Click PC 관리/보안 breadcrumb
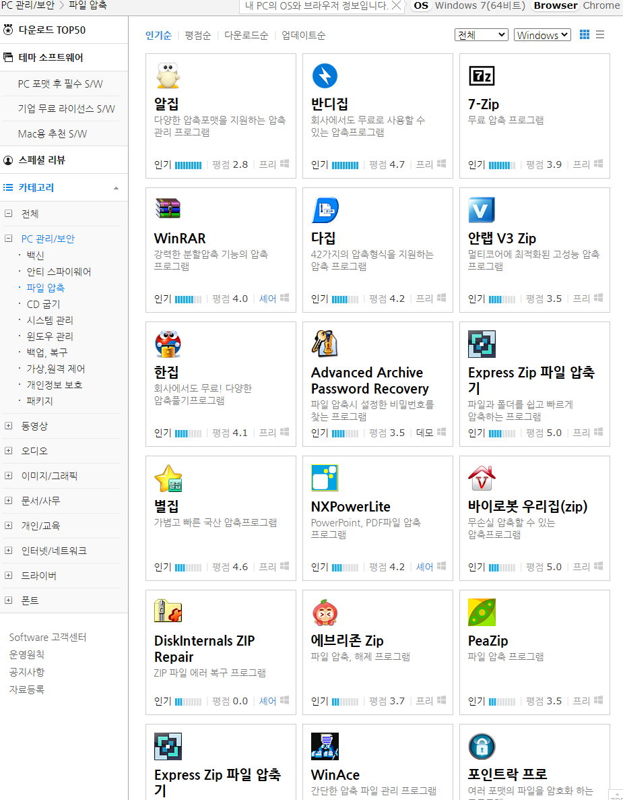 (x=28, y=5)
